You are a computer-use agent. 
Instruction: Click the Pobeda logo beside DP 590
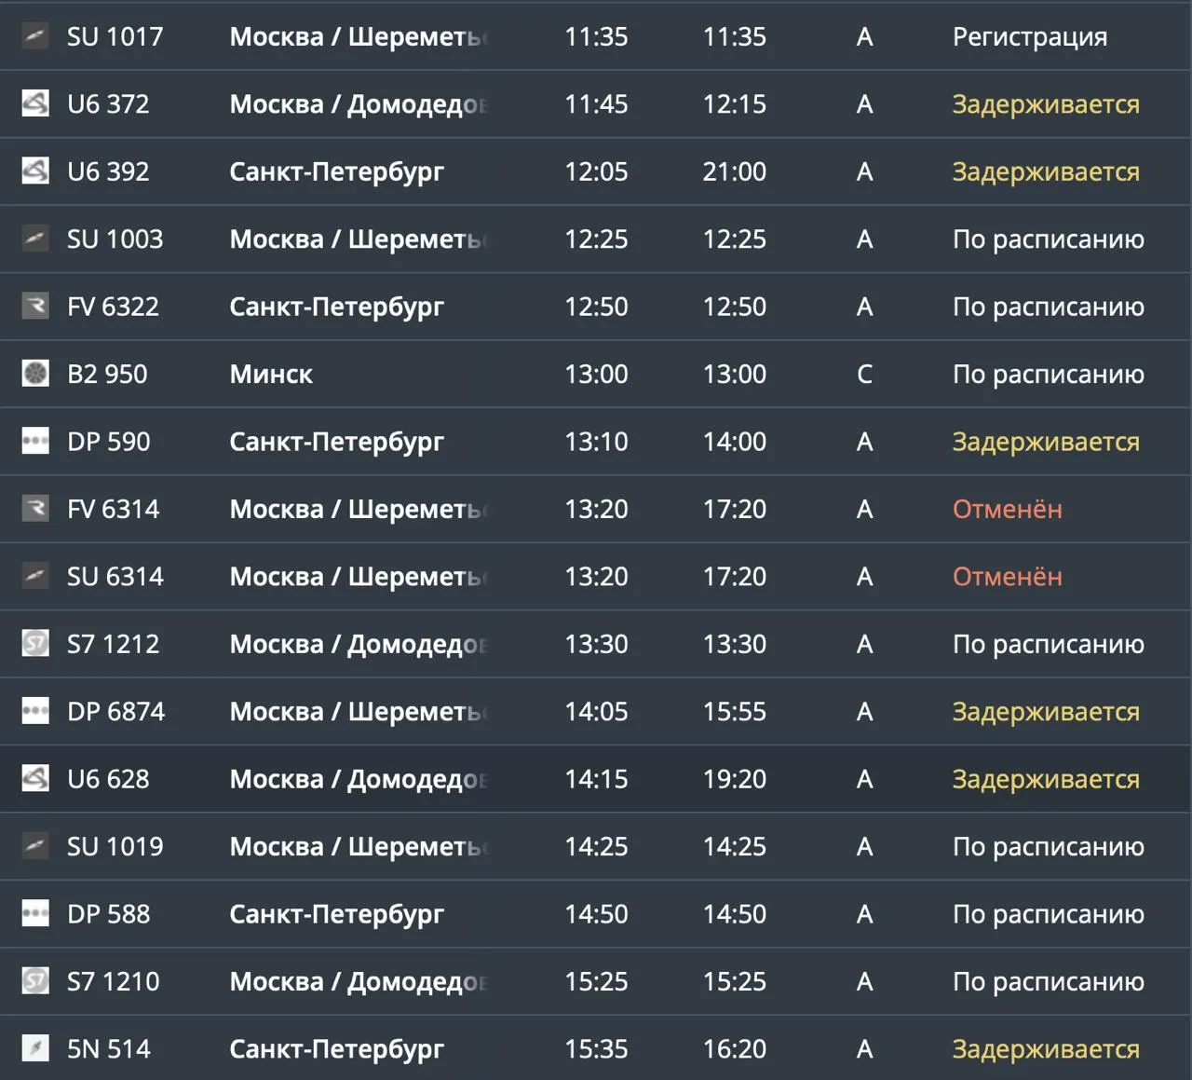click(35, 441)
